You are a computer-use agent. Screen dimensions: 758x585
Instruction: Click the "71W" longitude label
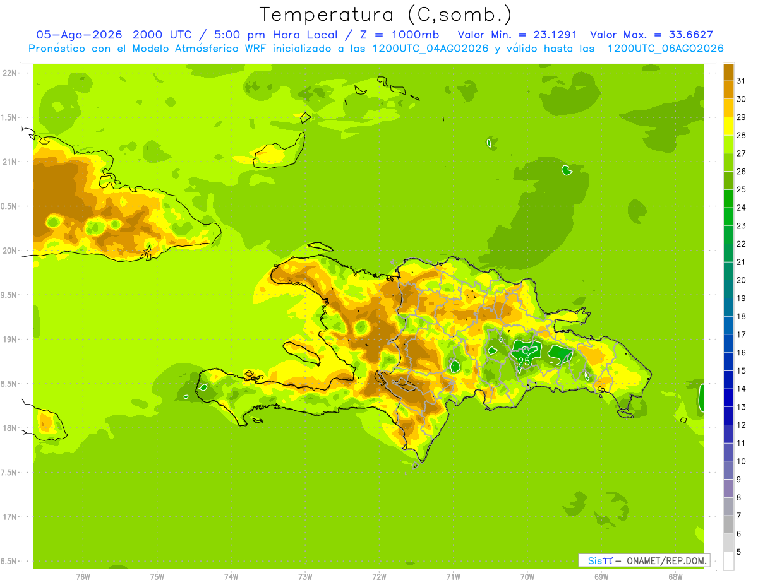coord(453,577)
